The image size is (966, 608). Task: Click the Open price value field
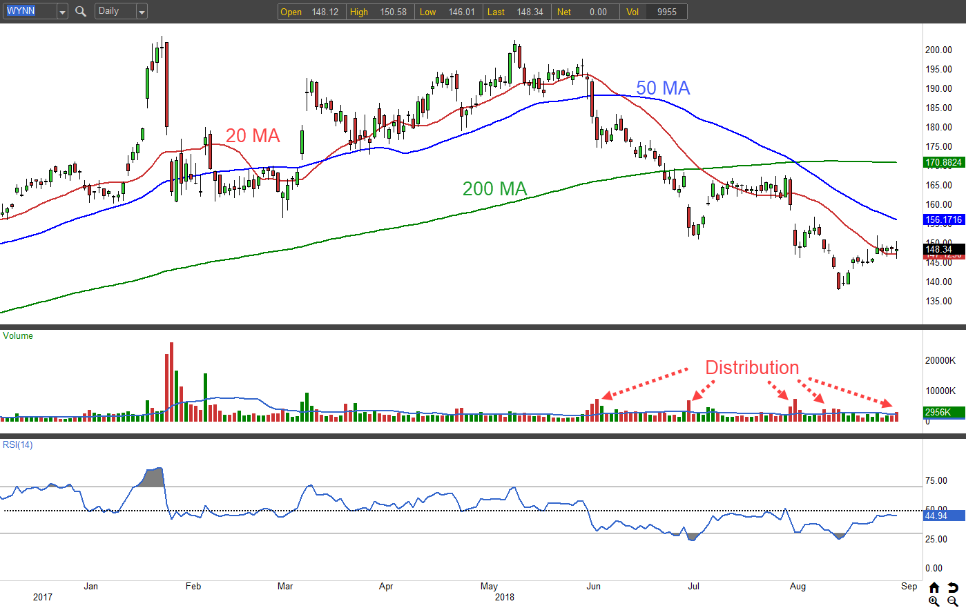pos(325,12)
